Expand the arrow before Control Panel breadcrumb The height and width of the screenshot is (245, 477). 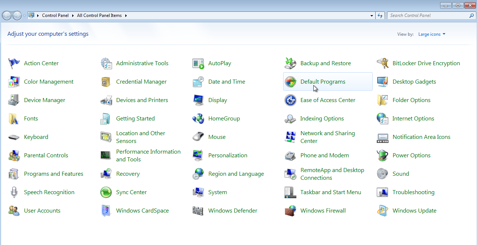tap(38, 15)
